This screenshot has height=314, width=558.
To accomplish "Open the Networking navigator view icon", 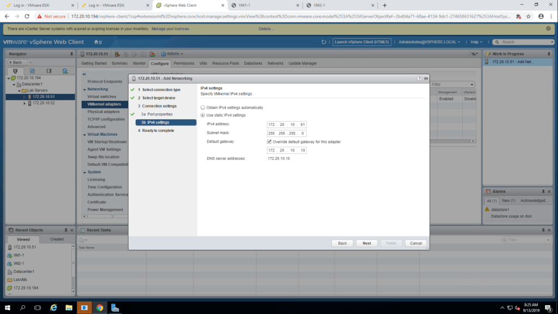I will (65, 71).
